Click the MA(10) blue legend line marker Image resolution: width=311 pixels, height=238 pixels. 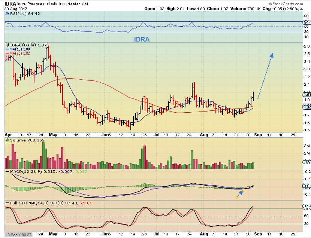point(7,49)
